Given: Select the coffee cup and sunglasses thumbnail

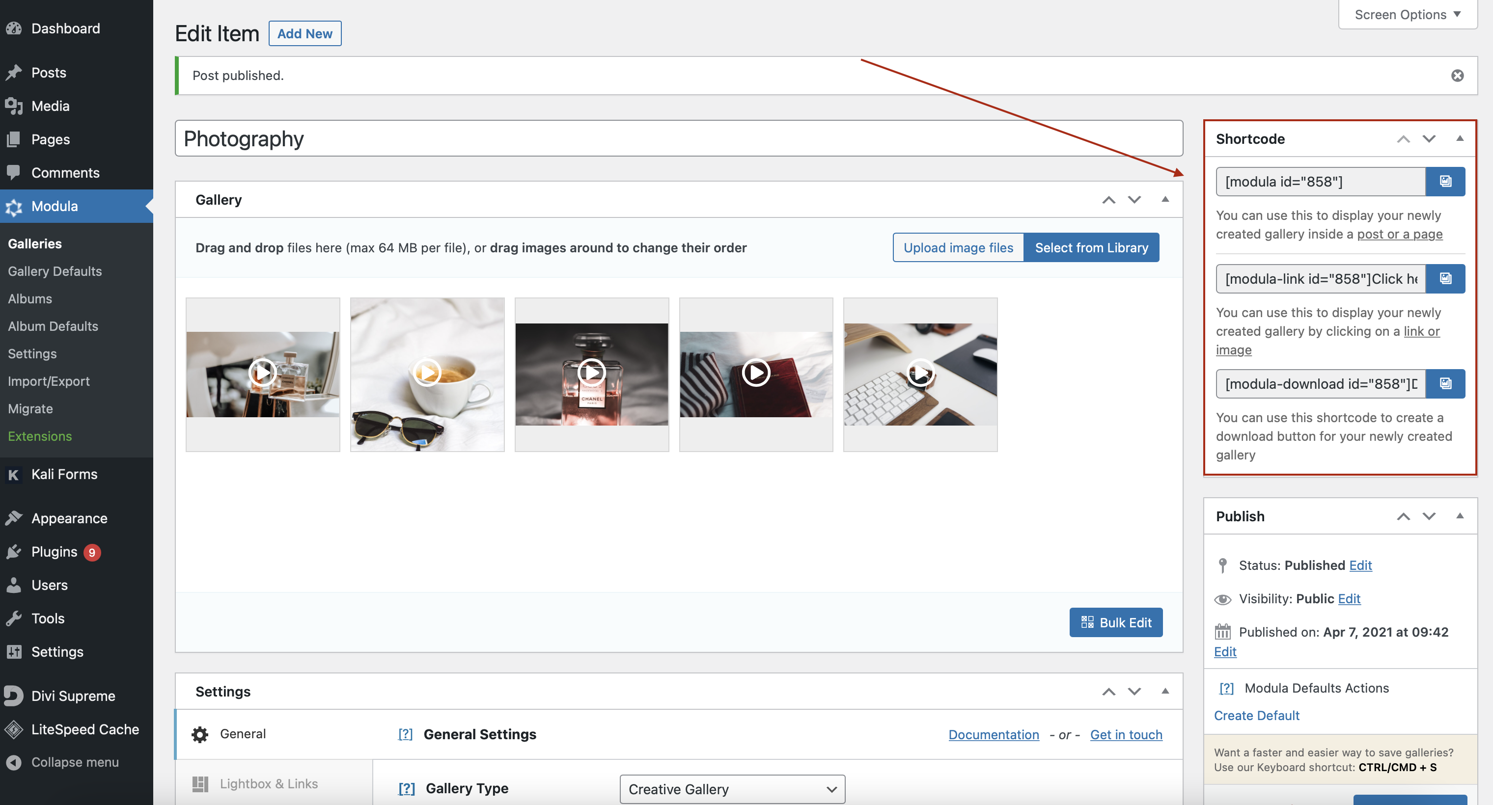Looking at the screenshot, I should [427, 375].
